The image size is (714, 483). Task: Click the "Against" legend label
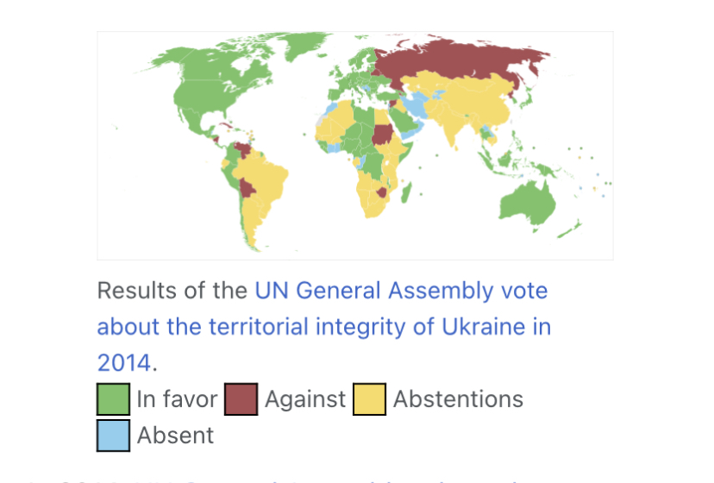(305, 399)
